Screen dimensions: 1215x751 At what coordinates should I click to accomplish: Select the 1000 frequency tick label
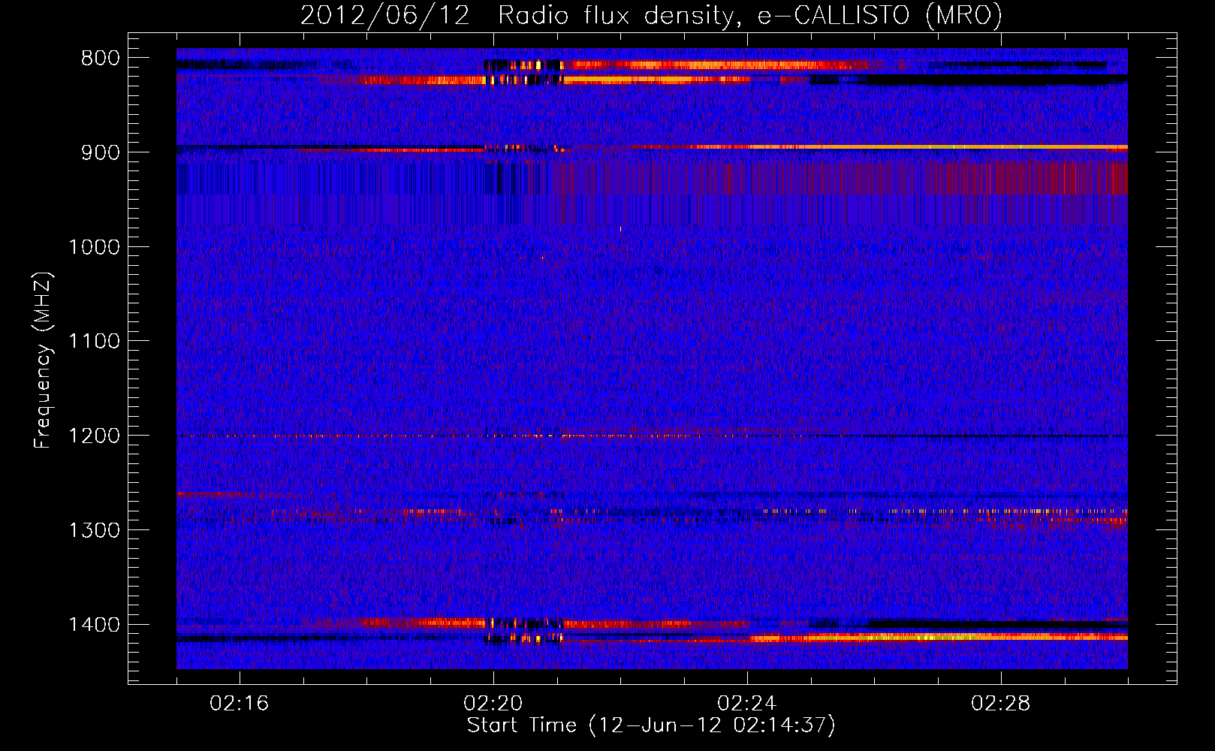point(94,247)
